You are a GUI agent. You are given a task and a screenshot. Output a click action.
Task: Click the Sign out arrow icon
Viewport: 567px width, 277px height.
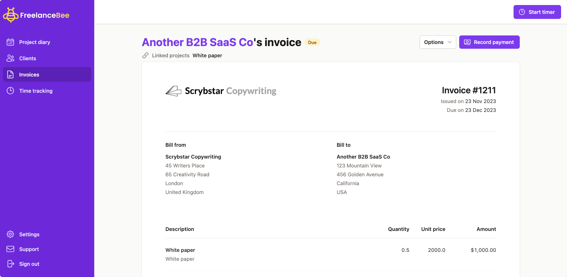(10, 264)
